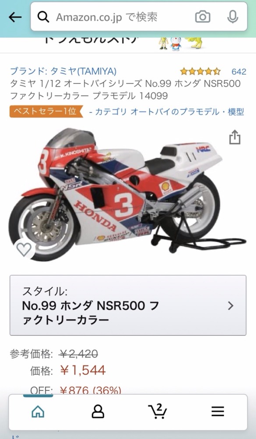This screenshot has height=439, width=256.
Task: Tap the ベストセラー1位 badge
Action: point(47,112)
